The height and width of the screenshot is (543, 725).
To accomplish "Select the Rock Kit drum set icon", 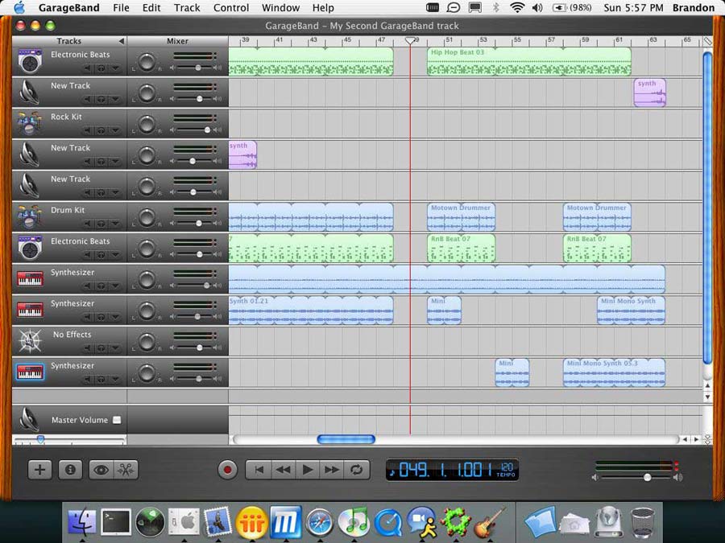I will point(30,123).
